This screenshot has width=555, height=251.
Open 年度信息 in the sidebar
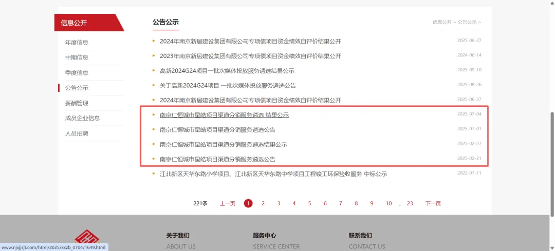click(77, 43)
